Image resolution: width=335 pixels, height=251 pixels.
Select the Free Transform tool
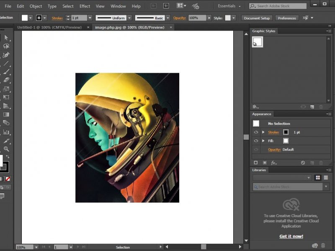(6, 97)
